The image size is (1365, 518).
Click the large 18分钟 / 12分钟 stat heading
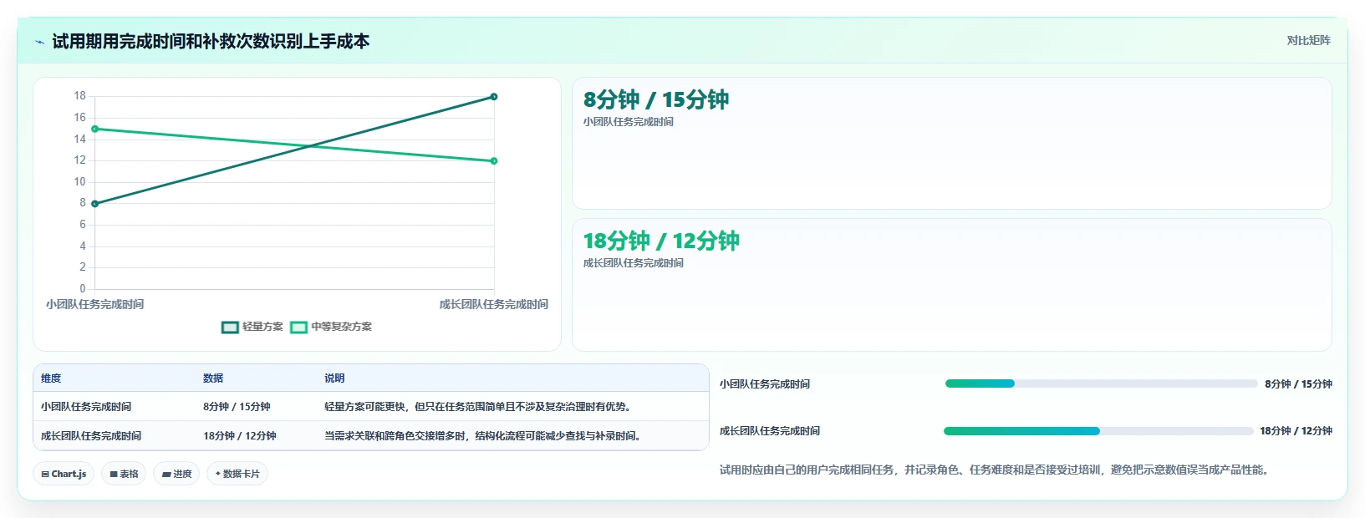point(661,241)
